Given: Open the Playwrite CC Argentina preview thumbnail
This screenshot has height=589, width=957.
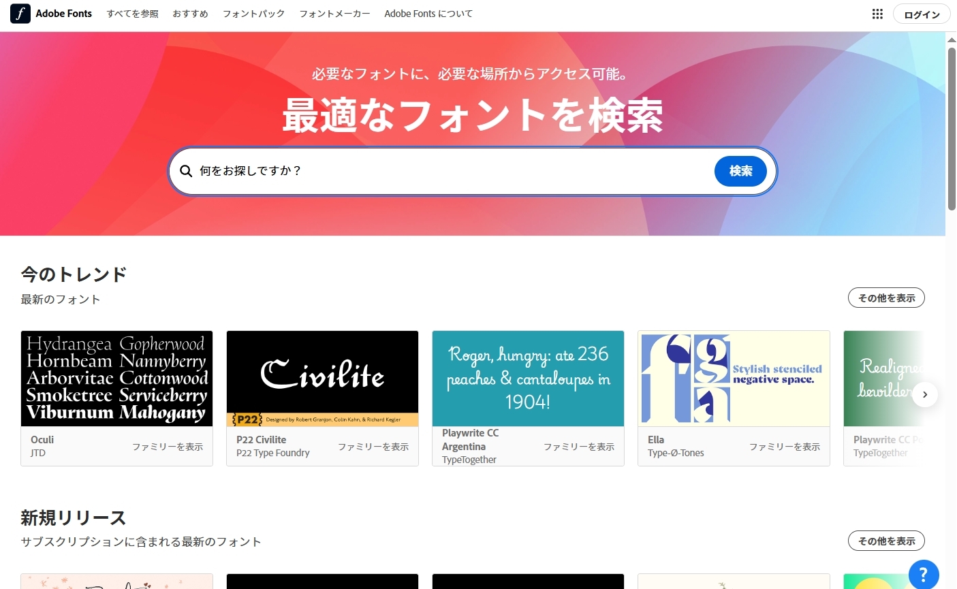Looking at the screenshot, I should 528,379.
